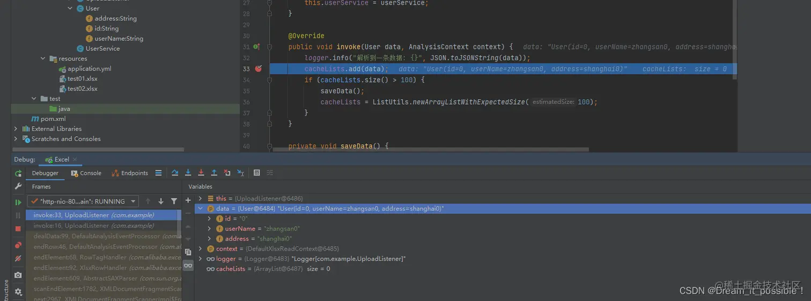Expand the 'userName' field node
Viewport: 811px width, 301px height.
210,229
